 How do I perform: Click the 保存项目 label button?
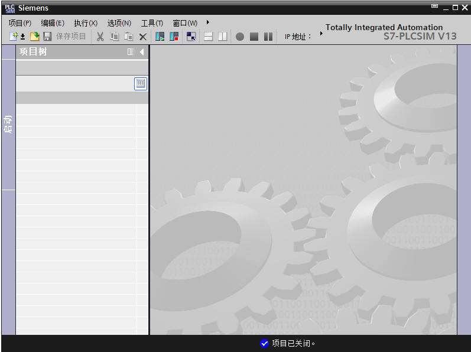pyautogui.click(x=71, y=36)
